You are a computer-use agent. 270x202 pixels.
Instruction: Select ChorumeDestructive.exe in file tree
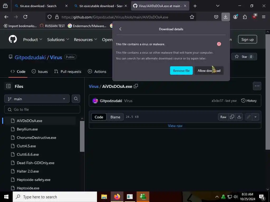(36, 138)
